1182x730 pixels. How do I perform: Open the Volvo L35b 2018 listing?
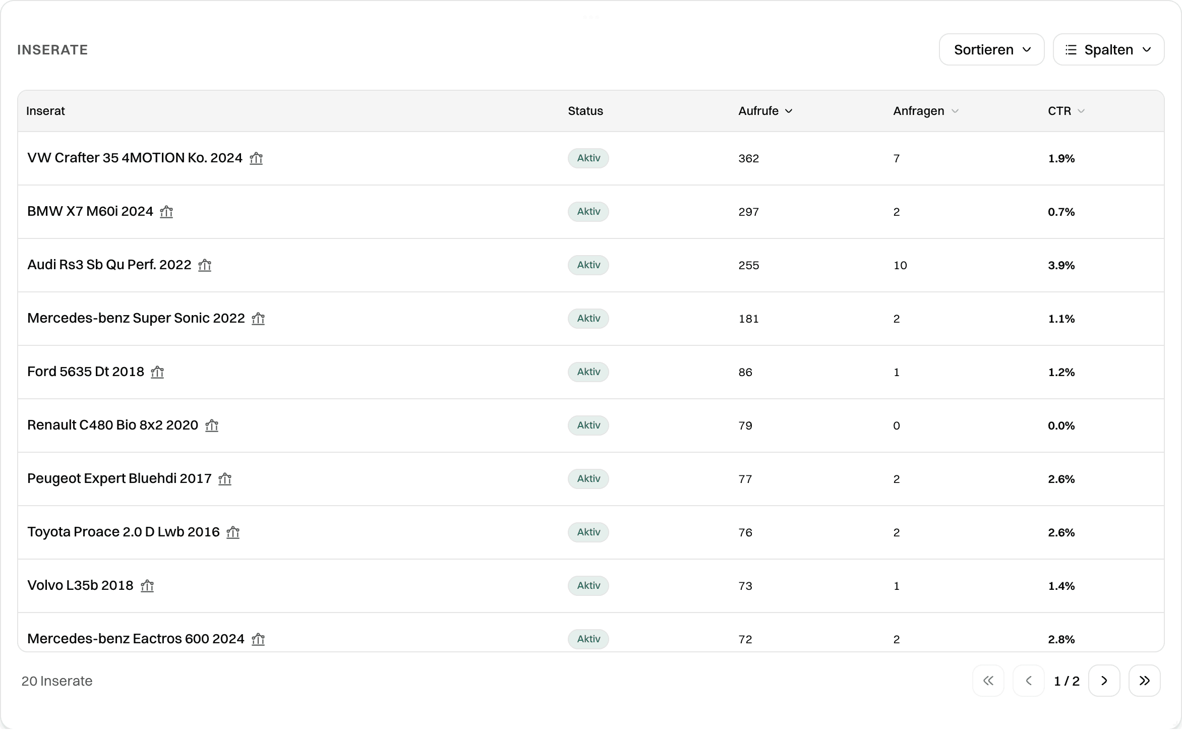pos(81,585)
